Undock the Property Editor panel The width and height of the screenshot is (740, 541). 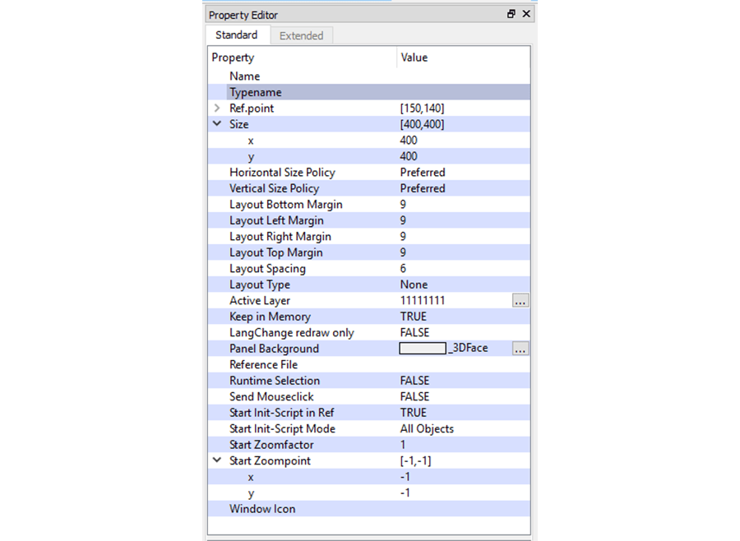511,14
